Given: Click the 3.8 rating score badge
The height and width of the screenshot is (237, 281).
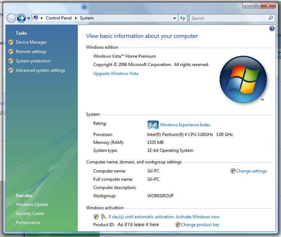Looking at the screenshot, I should click(x=153, y=125).
